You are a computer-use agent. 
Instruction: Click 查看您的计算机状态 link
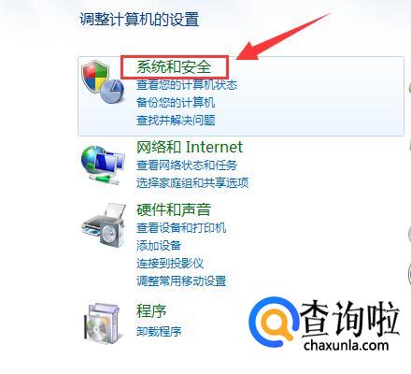[187, 85]
